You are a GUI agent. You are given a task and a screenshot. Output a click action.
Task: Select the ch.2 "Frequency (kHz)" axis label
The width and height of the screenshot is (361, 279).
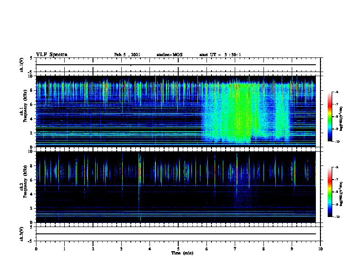[25, 181]
